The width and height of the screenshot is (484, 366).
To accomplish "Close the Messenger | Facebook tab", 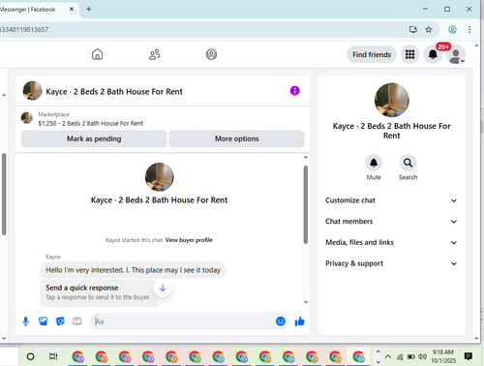I will pos(72,9).
